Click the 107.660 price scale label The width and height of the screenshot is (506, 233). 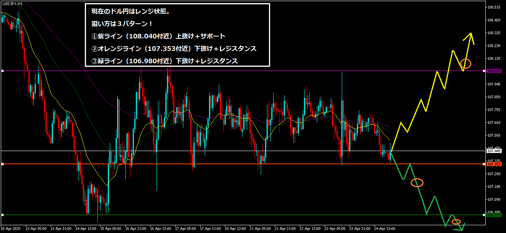point(495,122)
